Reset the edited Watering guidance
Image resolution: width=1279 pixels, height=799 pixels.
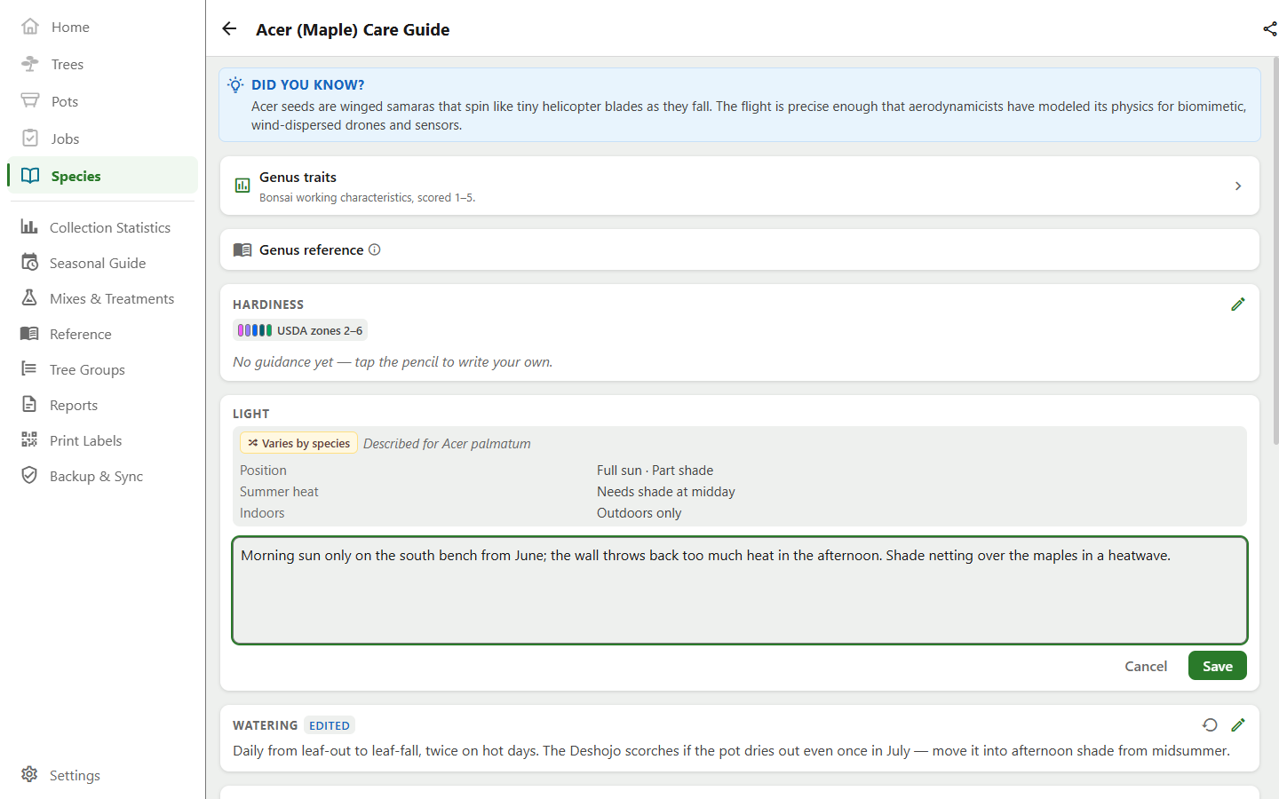pos(1210,725)
